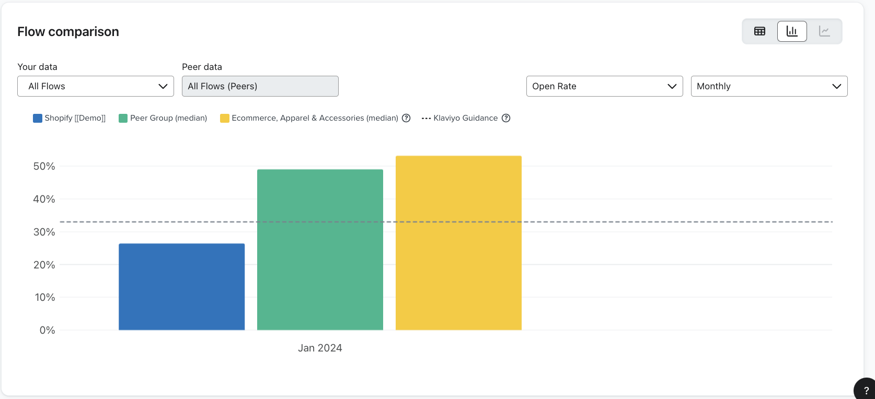Click the help icon beside Klaviyo Guidance
875x399 pixels.
pos(506,118)
